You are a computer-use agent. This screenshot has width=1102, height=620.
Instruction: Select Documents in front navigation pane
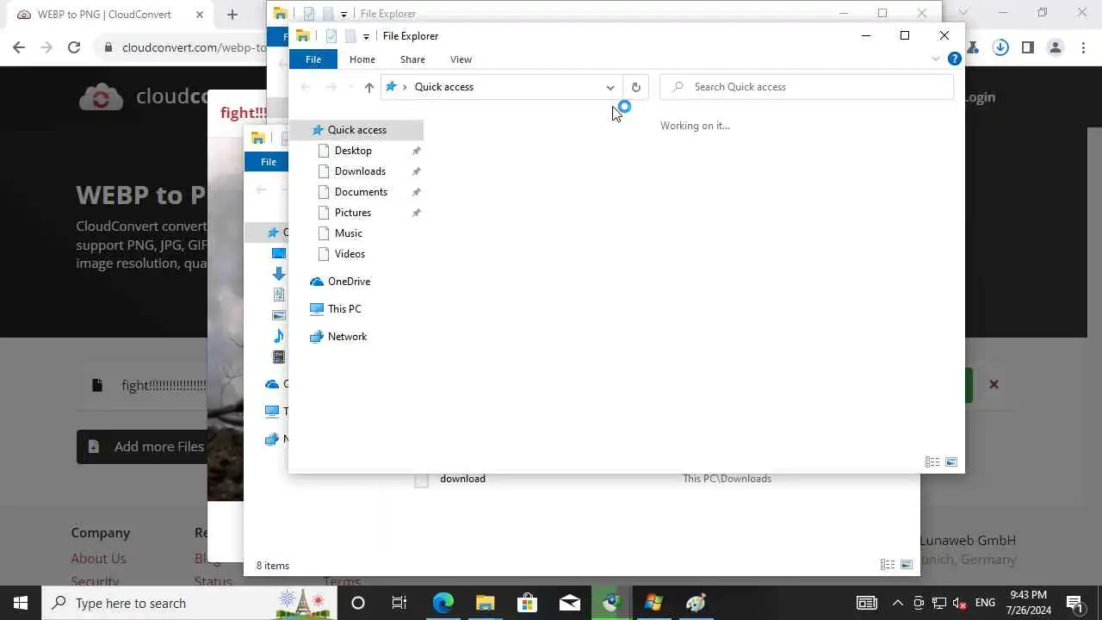point(361,192)
